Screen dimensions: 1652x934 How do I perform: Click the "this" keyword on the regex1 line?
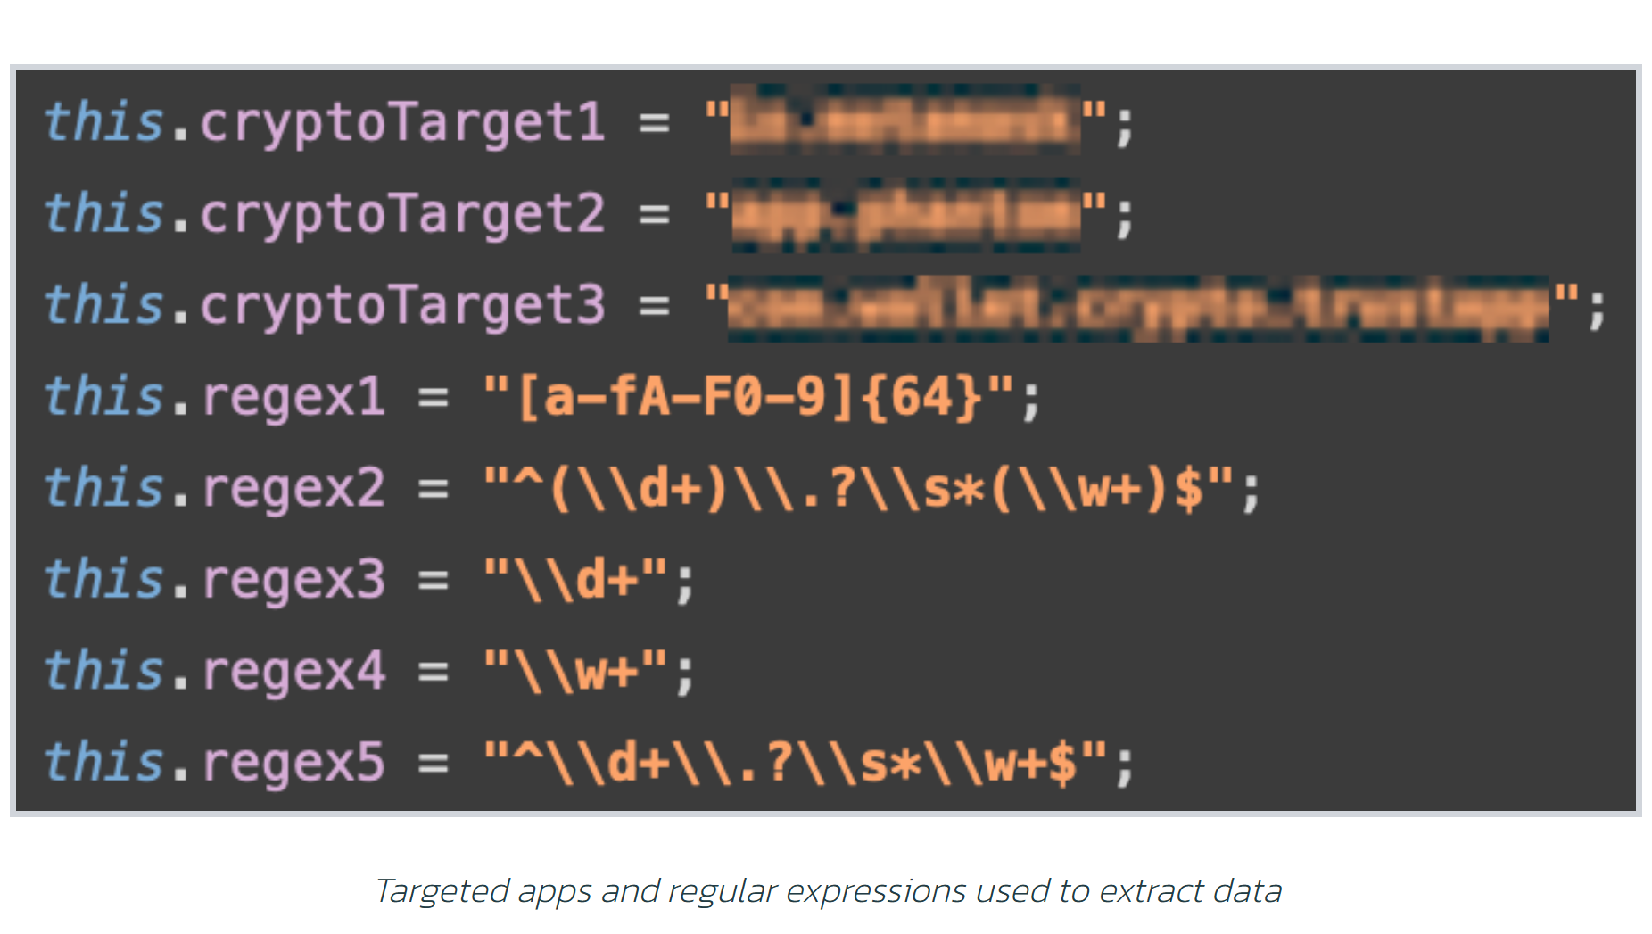click(104, 397)
